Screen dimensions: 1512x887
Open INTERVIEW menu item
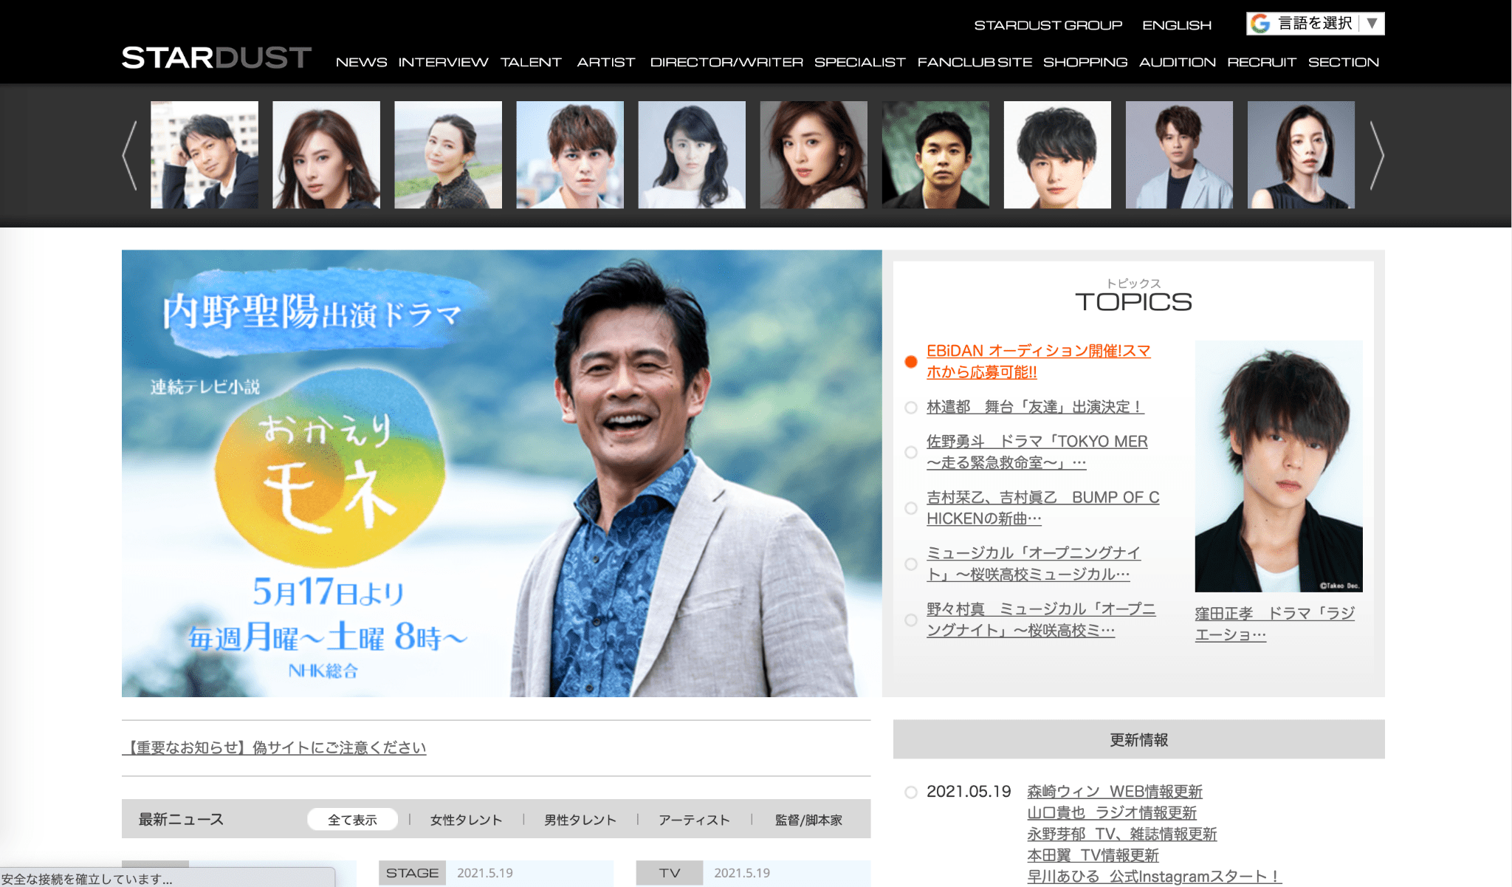443,62
